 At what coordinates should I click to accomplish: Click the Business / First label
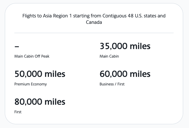(112, 84)
